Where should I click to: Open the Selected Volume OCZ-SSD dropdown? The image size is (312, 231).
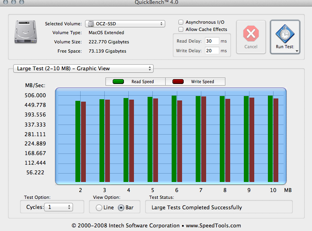coord(125,24)
